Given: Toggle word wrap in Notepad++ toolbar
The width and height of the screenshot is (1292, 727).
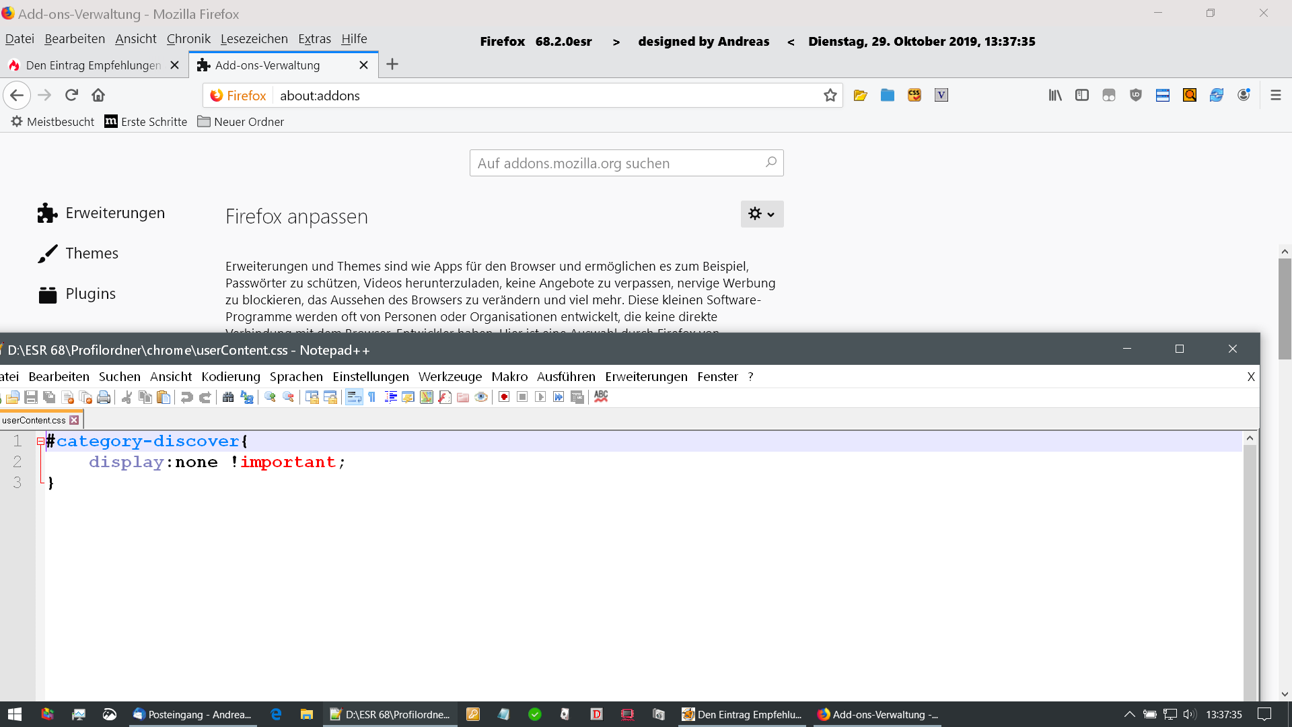Looking at the screenshot, I should click(354, 397).
